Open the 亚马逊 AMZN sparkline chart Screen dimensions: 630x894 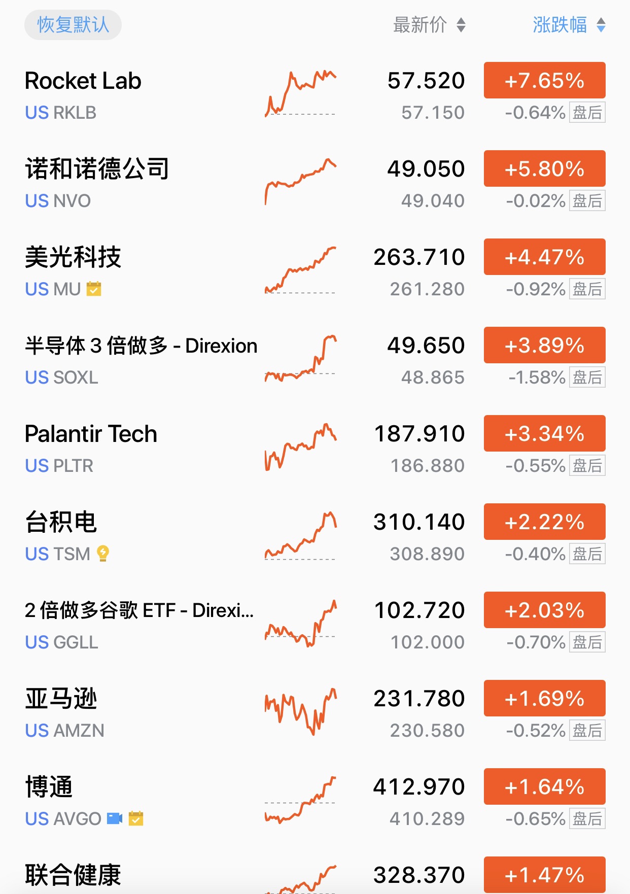pyautogui.click(x=300, y=712)
